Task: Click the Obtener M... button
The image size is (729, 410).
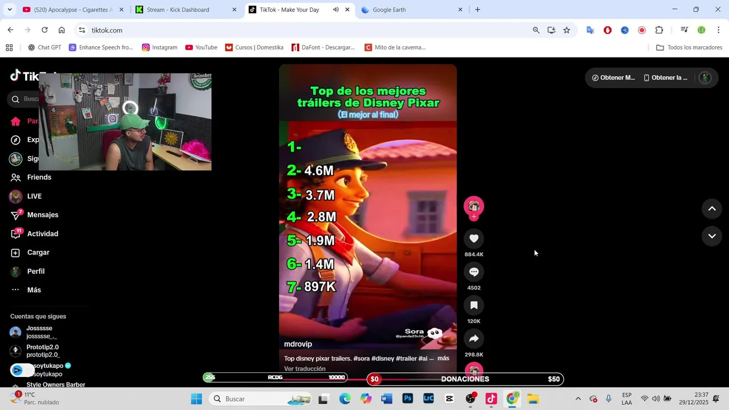Action: [613, 78]
